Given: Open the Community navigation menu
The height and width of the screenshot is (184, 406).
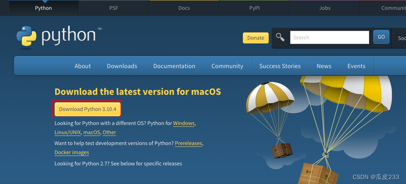Looking at the screenshot, I should pyautogui.click(x=227, y=66).
